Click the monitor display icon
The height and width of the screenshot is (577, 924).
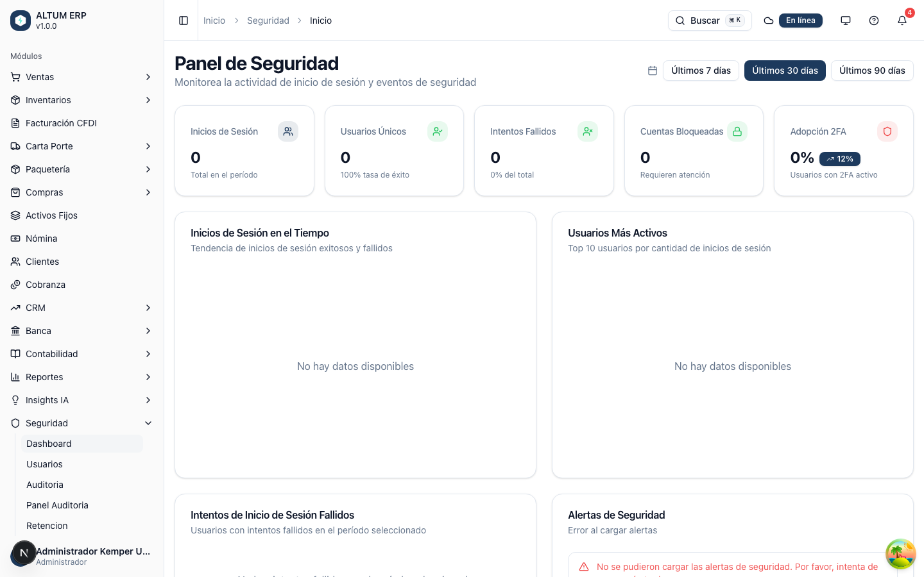[x=846, y=21]
